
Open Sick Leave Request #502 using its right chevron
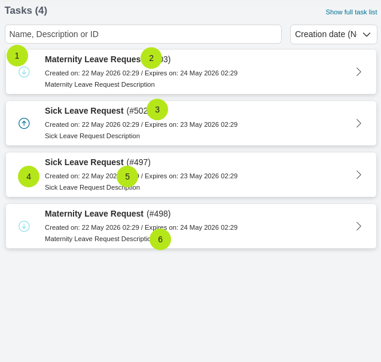click(x=359, y=123)
